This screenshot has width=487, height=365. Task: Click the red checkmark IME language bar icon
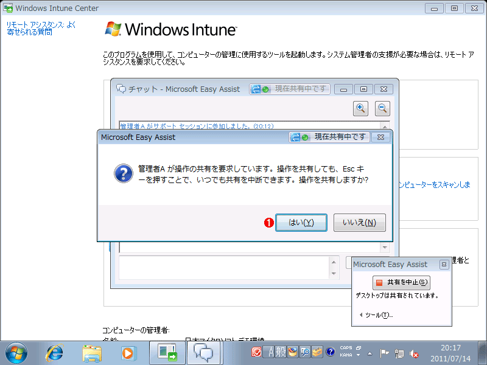[x=256, y=352]
